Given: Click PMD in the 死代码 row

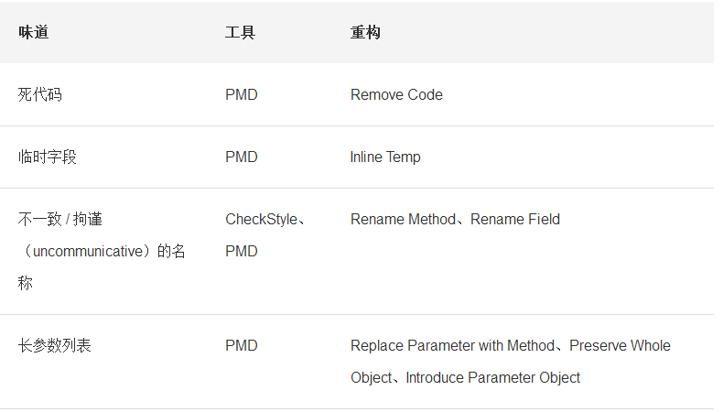Looking at the screenshot, I should click(x=242, y=94).
